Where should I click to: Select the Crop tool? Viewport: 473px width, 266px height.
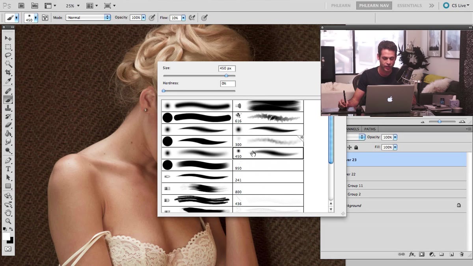pos(8,73)
